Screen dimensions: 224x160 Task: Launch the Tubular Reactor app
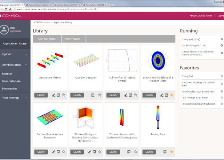(113, 152)
